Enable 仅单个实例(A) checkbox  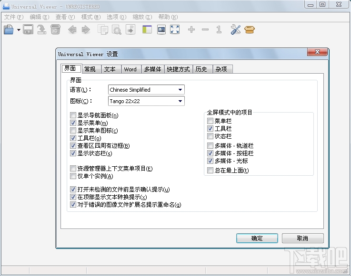point(73,176)
